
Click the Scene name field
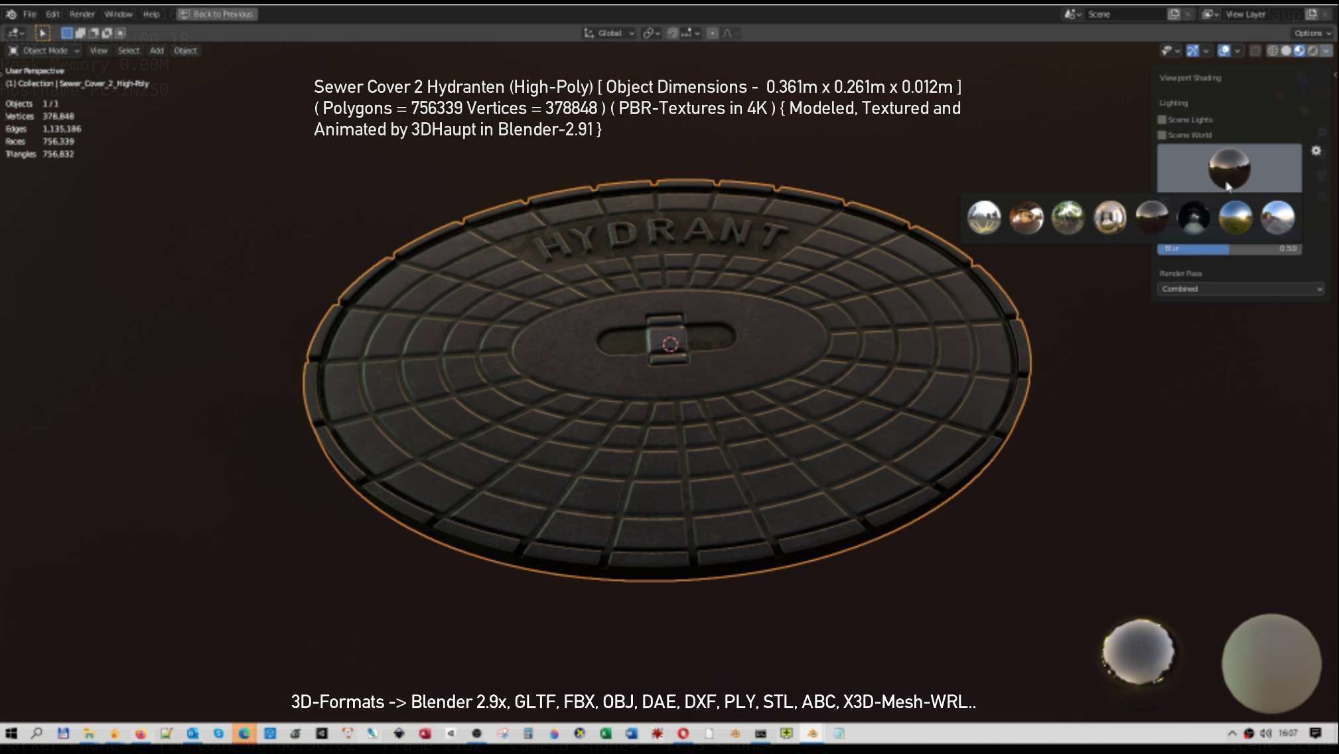pyautogui.click(x=1125, y=14)
